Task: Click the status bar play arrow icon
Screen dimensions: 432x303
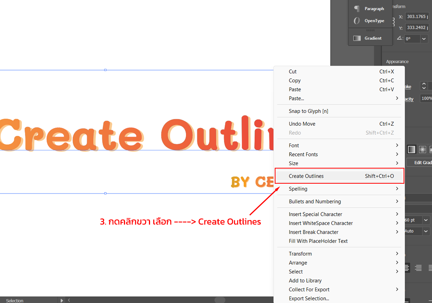Action: 62,300
